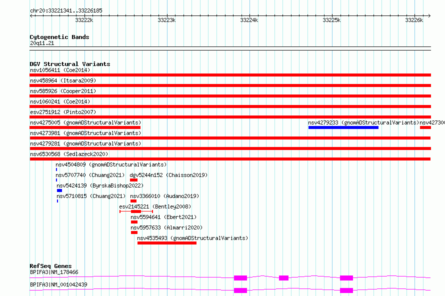Click the nsv1060241 (Coe2014) variant label

[x=60, y=101]
